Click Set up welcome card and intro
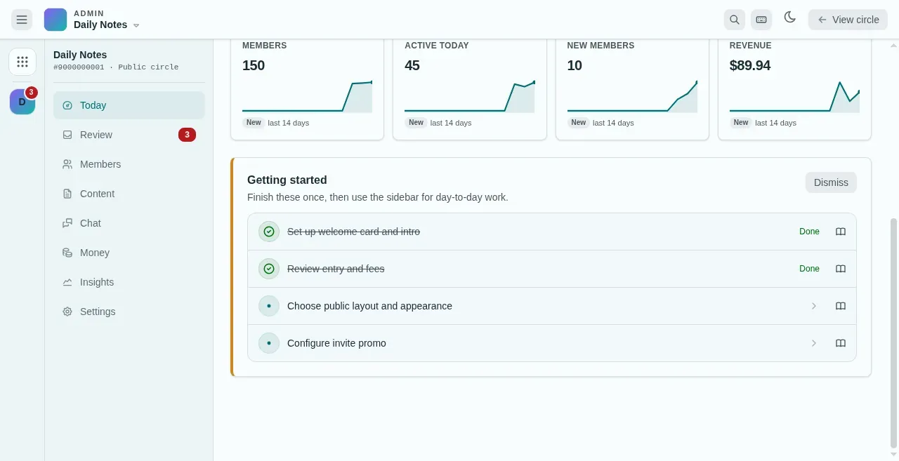Screen dimensions: 899x461 pyautogui.click(x=353, y=232)
